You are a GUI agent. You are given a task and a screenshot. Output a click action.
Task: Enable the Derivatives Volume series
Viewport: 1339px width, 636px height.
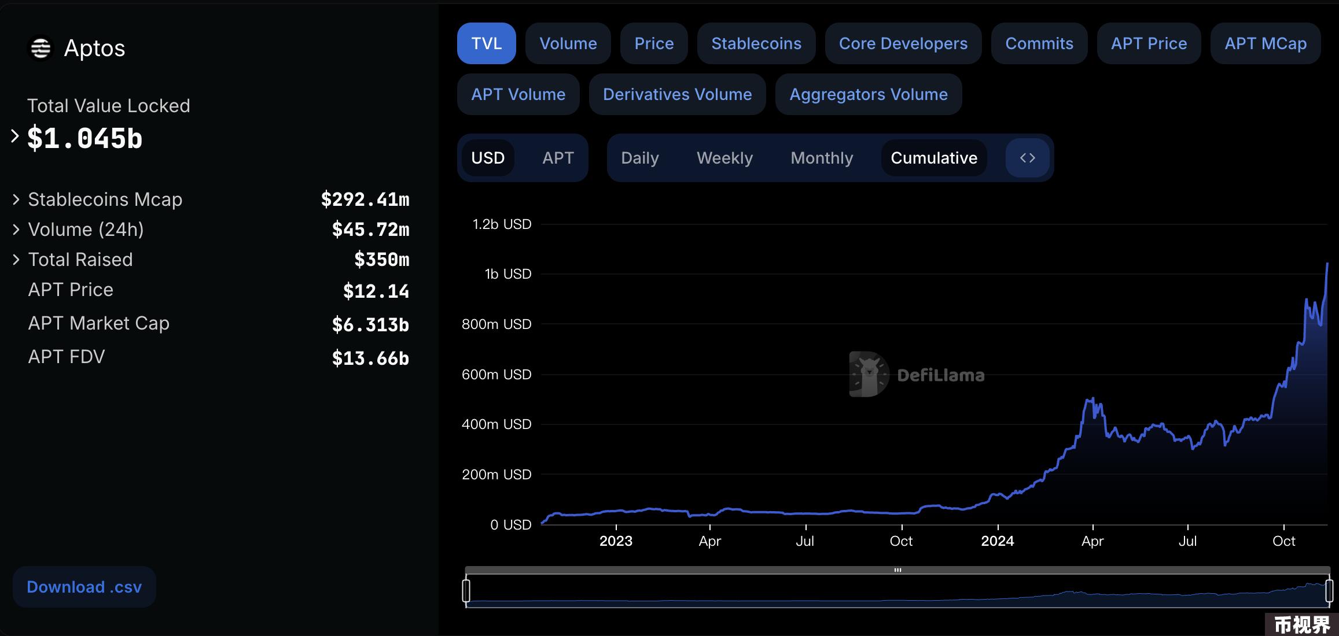pos(678,94)
